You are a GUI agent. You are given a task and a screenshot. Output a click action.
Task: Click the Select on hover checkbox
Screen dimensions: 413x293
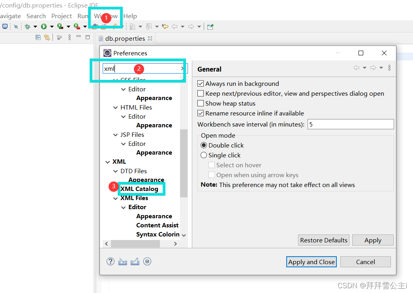pos(212,165)
